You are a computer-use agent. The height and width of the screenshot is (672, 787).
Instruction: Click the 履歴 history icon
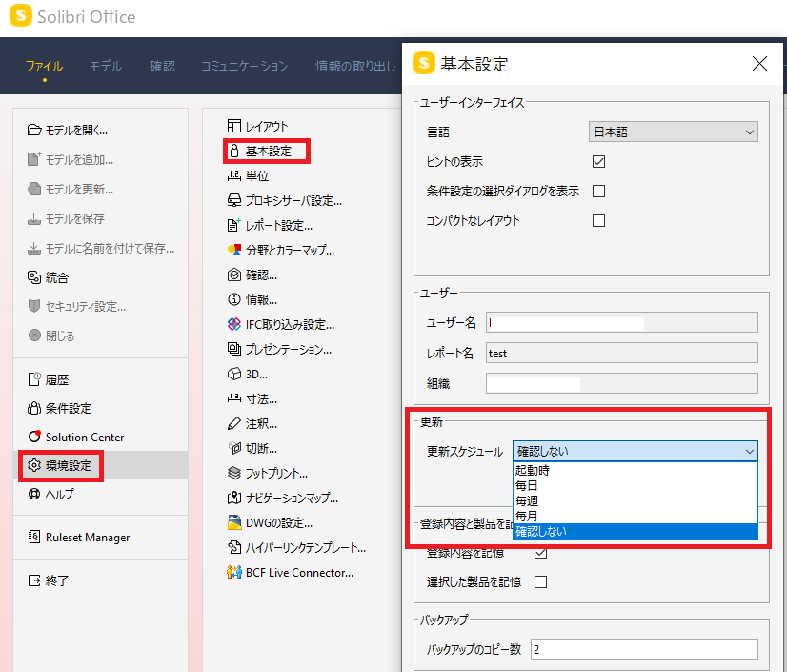tap(34, 379)
